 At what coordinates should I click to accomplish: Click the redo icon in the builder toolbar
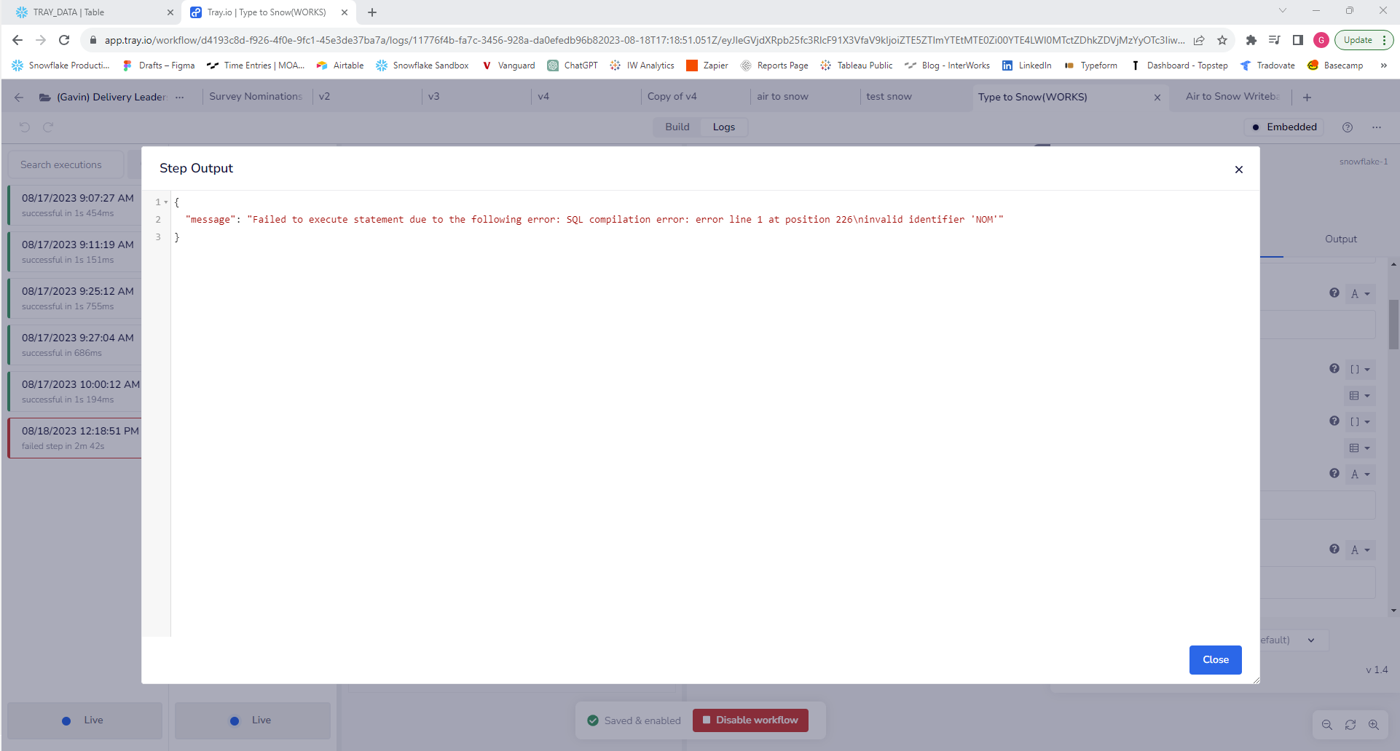(x=48, y=127)
